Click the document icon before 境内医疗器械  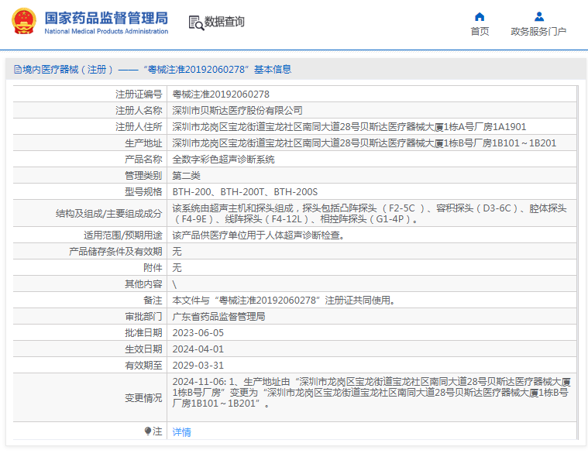pos(17,70)
